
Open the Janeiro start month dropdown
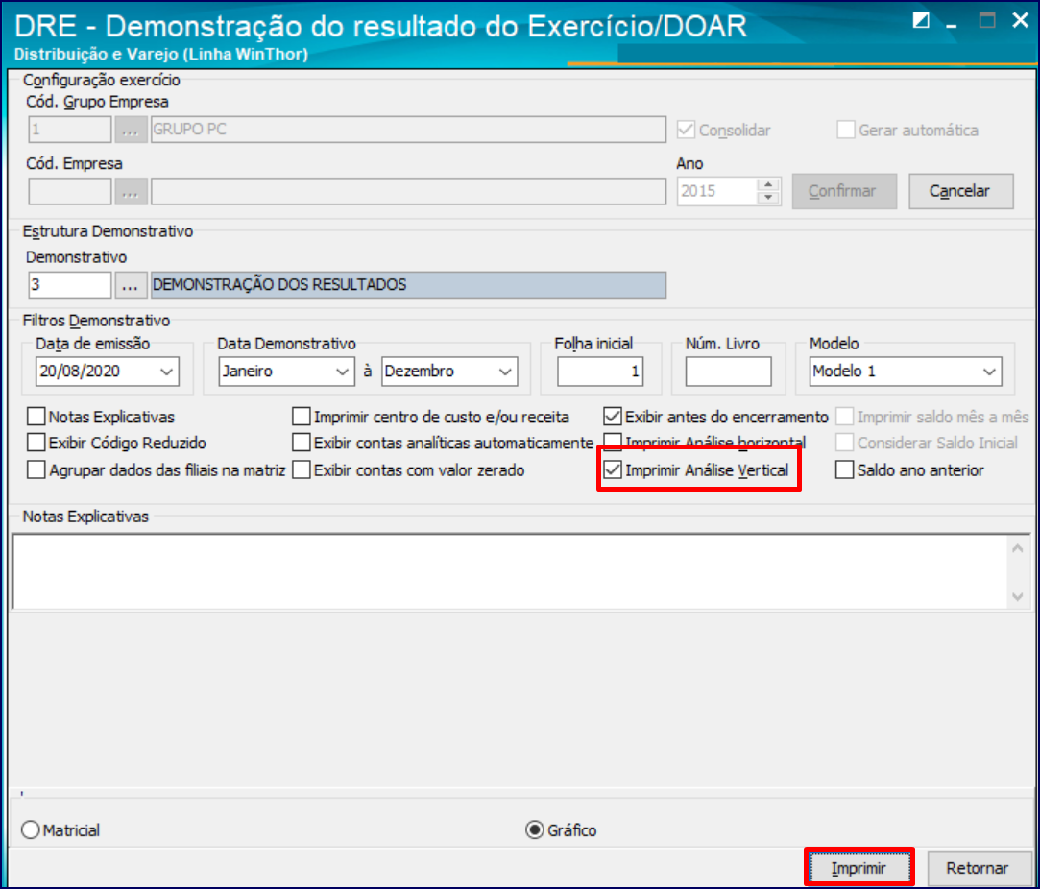click(x=342, y=372)
